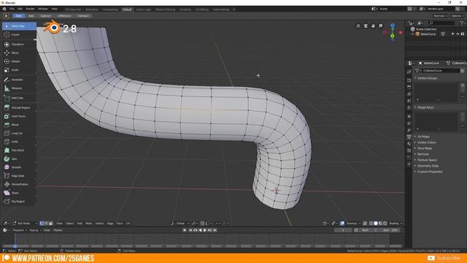Click red X axis on navigation gizmo
Viewport: 467px width, 263px height.
coord(401,32)
